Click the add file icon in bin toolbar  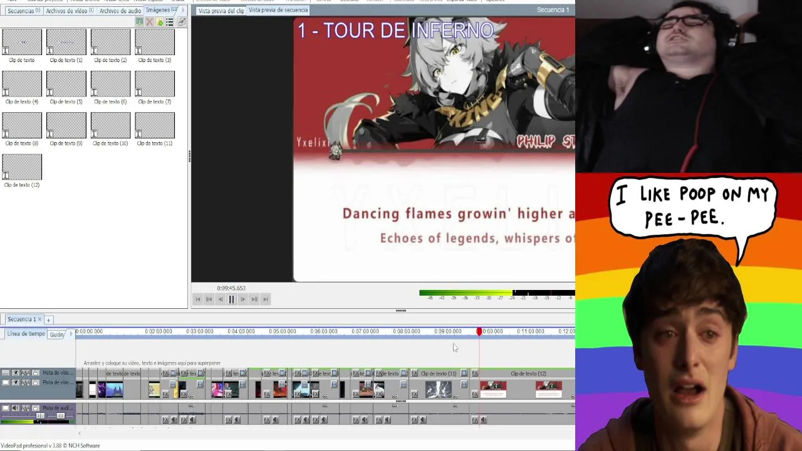point(160,22)
